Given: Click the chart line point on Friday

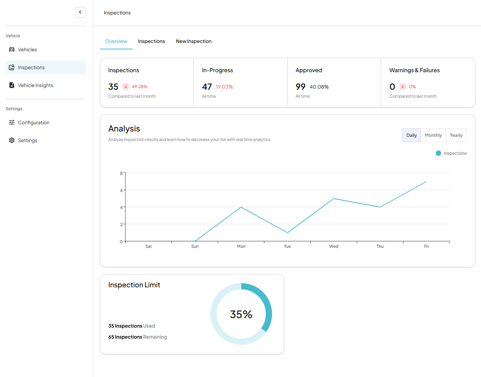Looking at the screenshot, I should [x=426, y=182].
